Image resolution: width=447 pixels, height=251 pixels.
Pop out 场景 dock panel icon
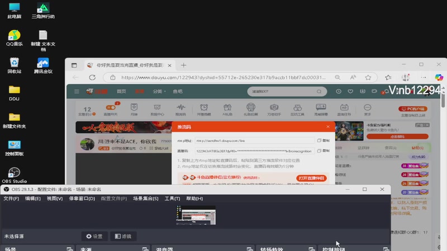click(69, 249)
